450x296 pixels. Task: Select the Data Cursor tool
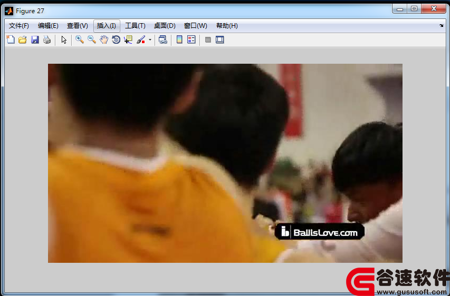[x=128, y=40]
